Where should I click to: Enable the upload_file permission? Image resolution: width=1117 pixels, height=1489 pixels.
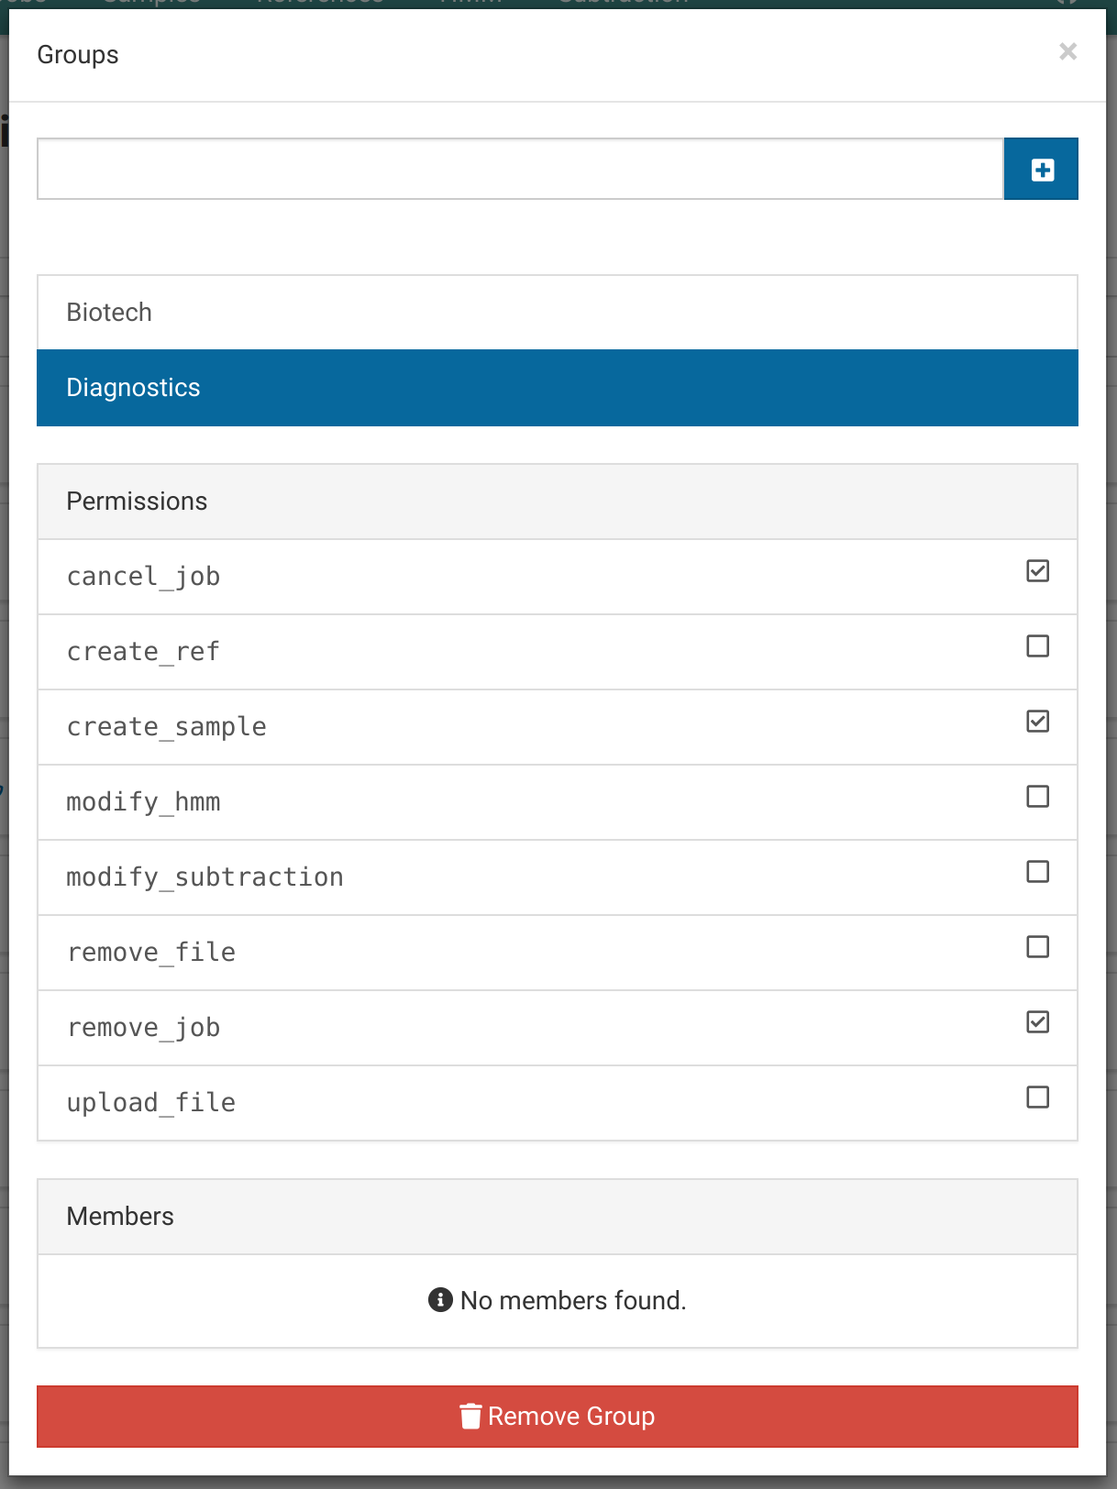click(x=1037, y=1097)
